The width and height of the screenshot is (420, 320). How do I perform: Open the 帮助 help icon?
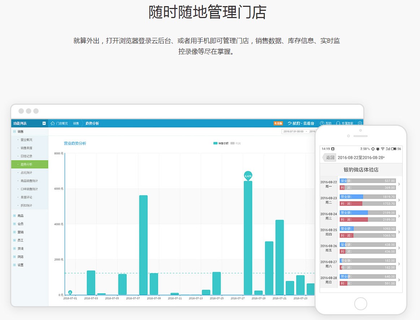tap(322, 123)
